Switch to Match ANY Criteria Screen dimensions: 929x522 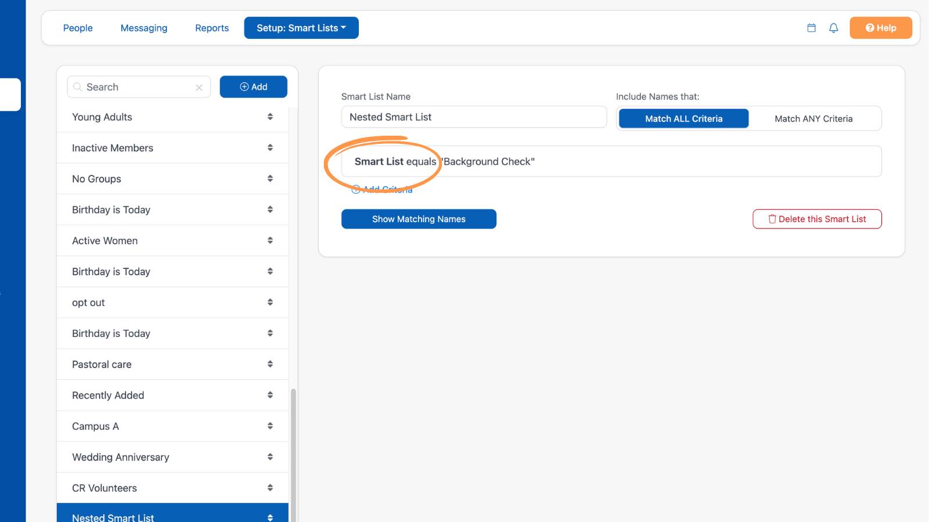[813, 118]
